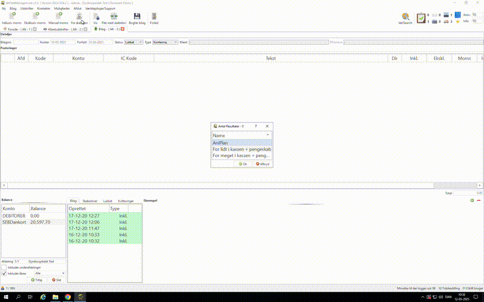Click the Oprettet column header
484x302 pixels.
click(x=88, y=208)
